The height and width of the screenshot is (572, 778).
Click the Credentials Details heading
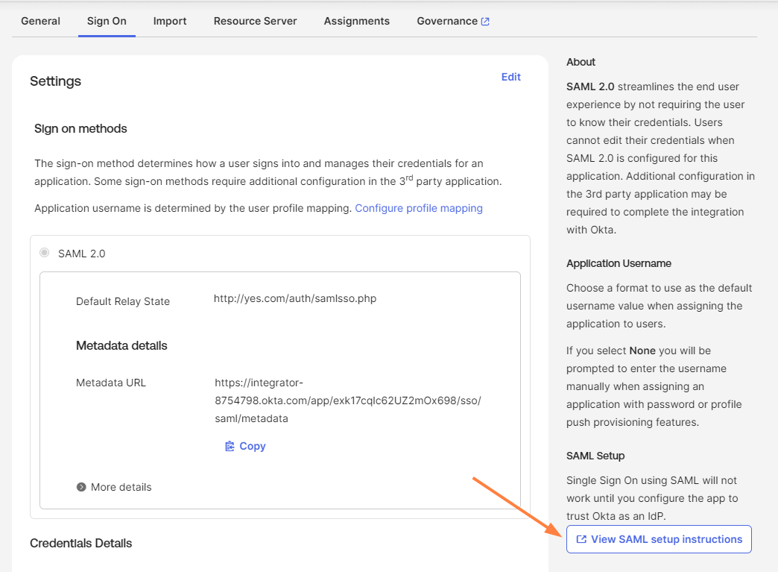point(81,543)
